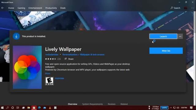196x110 pixels.
Task: Open the Store top-right See more menu
Action: (x=192, y=8)
